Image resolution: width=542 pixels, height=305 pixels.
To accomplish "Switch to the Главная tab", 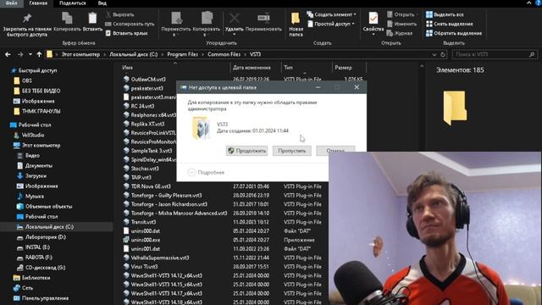I will click(38, 3).
